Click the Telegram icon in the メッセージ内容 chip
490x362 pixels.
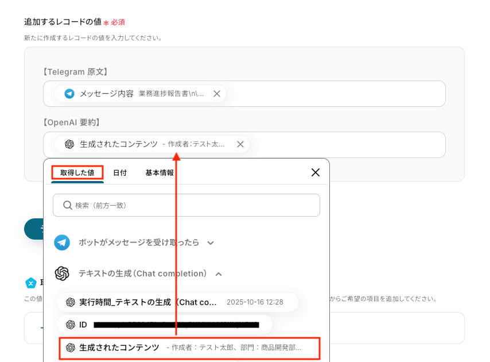[69, 94]
